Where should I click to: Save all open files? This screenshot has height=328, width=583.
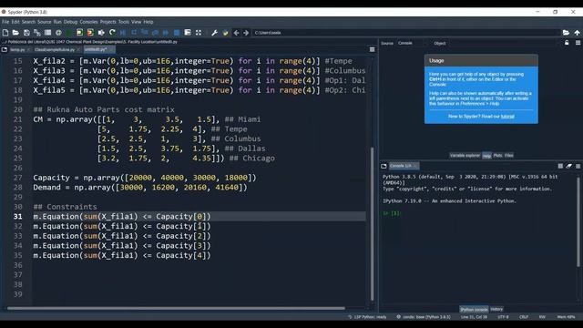point(36,33)
